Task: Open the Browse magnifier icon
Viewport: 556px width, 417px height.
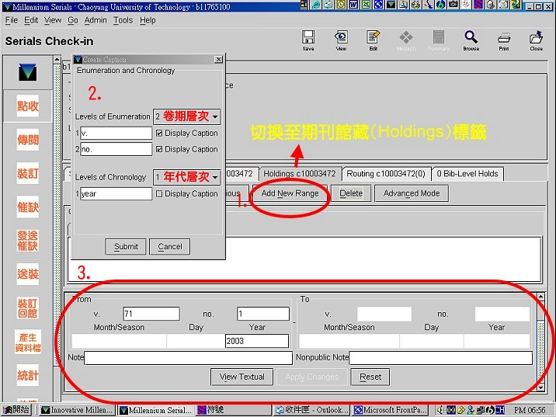Action: coord(471,40)
